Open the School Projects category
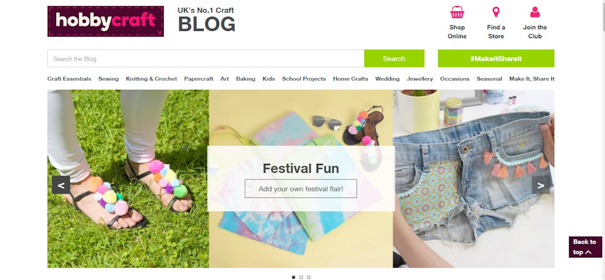 coord(304,79)
